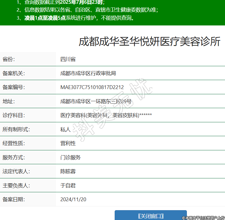Click the 法定代表人 field label
This screenshot has width=225, height=220.
click(16, 171)
